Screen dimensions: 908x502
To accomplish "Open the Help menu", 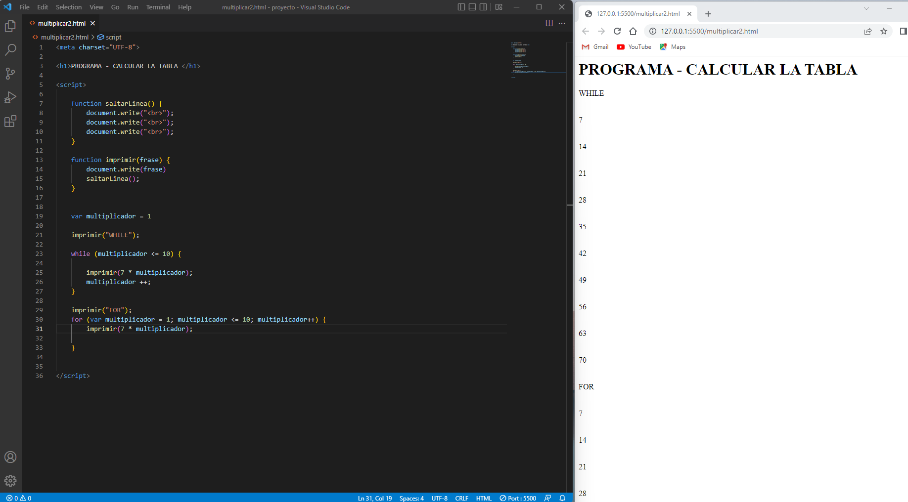I will (x=184, y=7).
